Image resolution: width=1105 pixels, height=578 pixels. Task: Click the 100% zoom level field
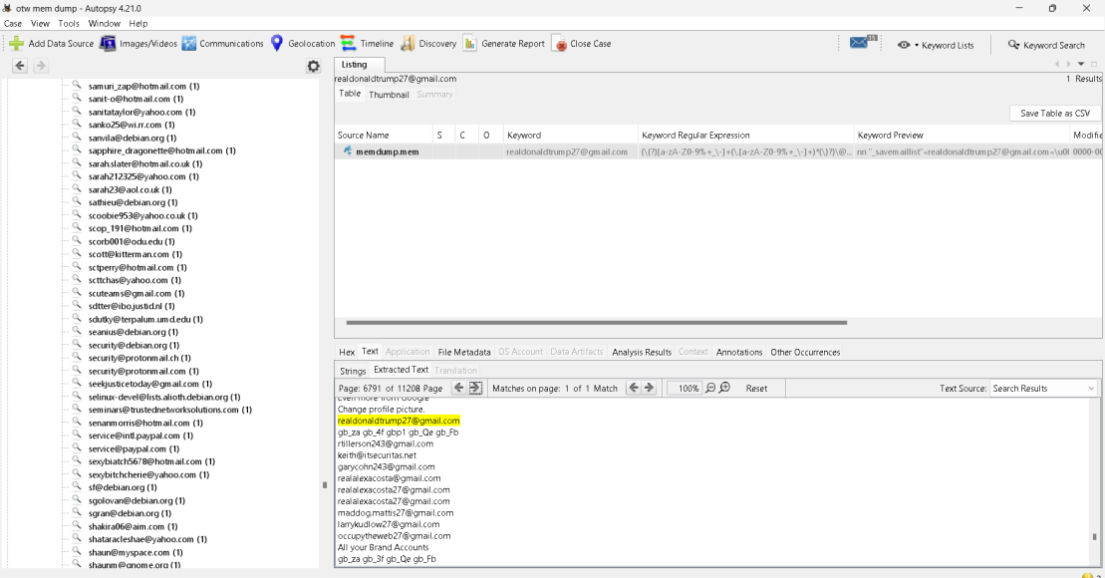(x=684, y=389)
